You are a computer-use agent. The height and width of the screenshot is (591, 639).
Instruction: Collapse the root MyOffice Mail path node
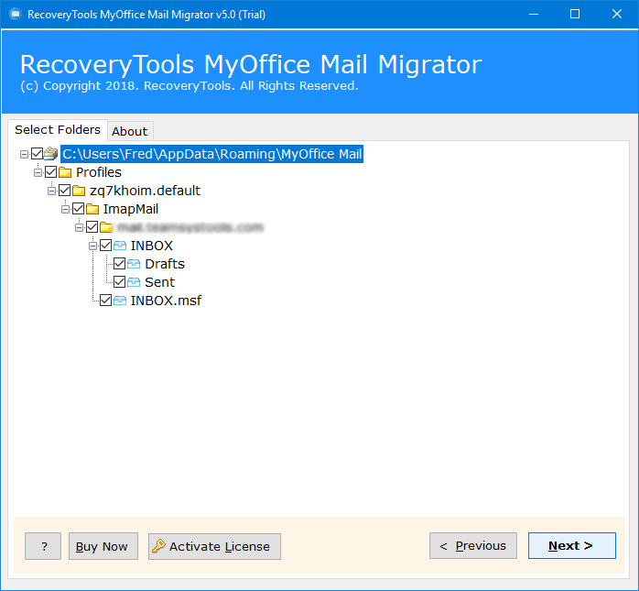click(x=24, y=154)
